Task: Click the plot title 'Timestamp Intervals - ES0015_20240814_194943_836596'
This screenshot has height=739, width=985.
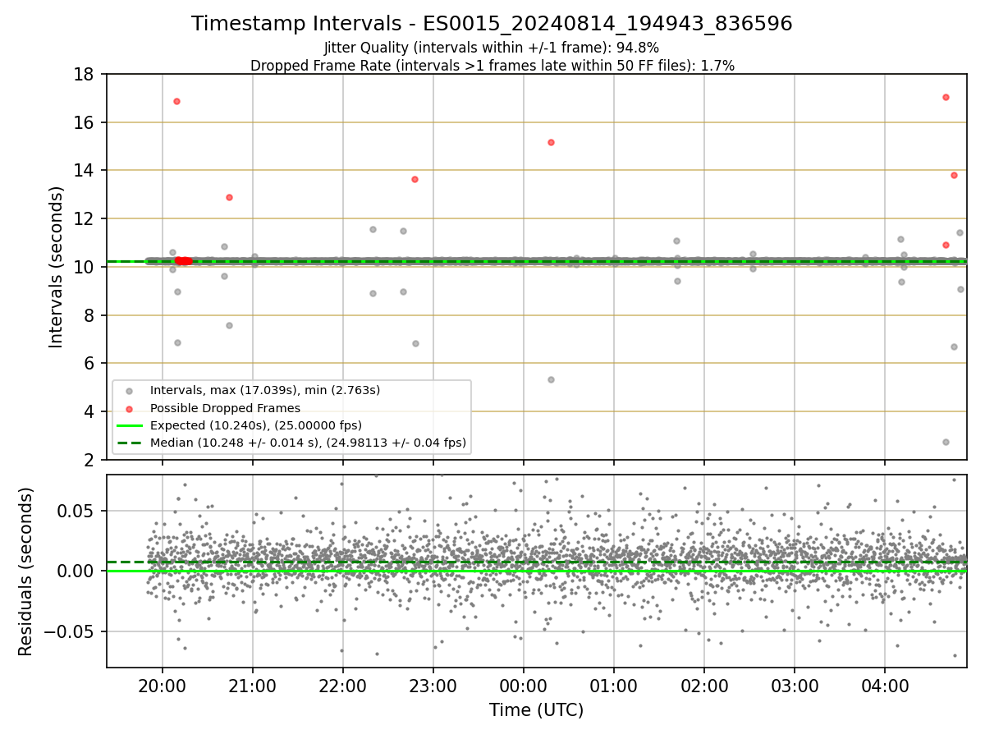Action: (492, 24)
